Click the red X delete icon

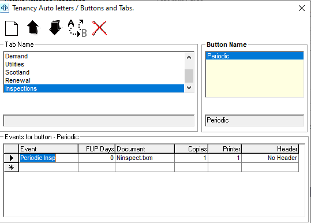tap(99, 28)
